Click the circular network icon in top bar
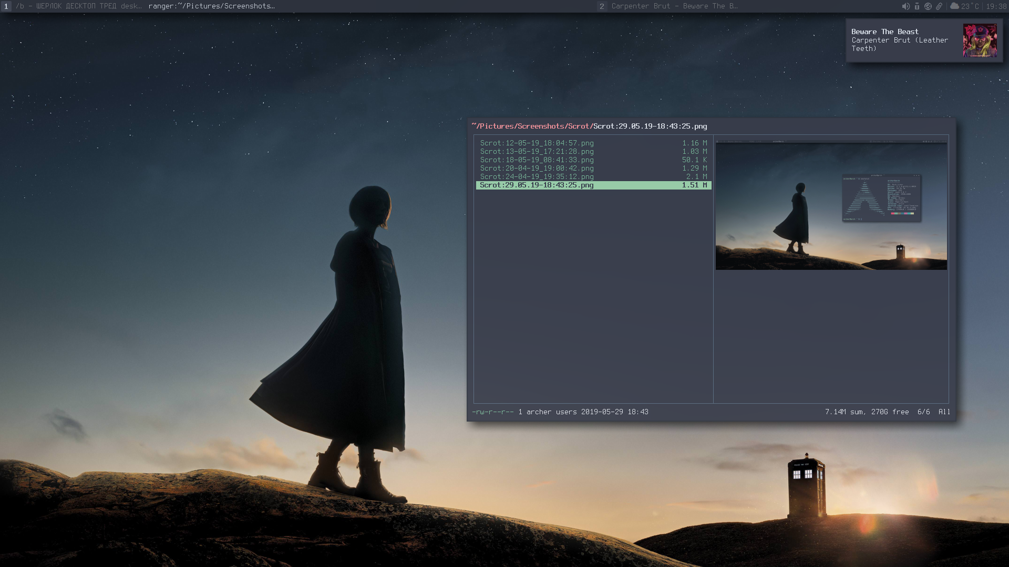The height and width of the screenshot is (567, 1009). point(928,6)
